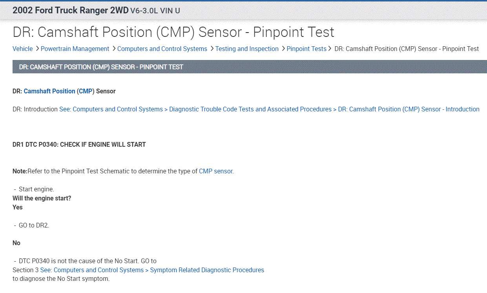Click the 2002 Ford Truck Ranger 2WD title
This screenshot has width=487, height=293.
pos(70,11)
